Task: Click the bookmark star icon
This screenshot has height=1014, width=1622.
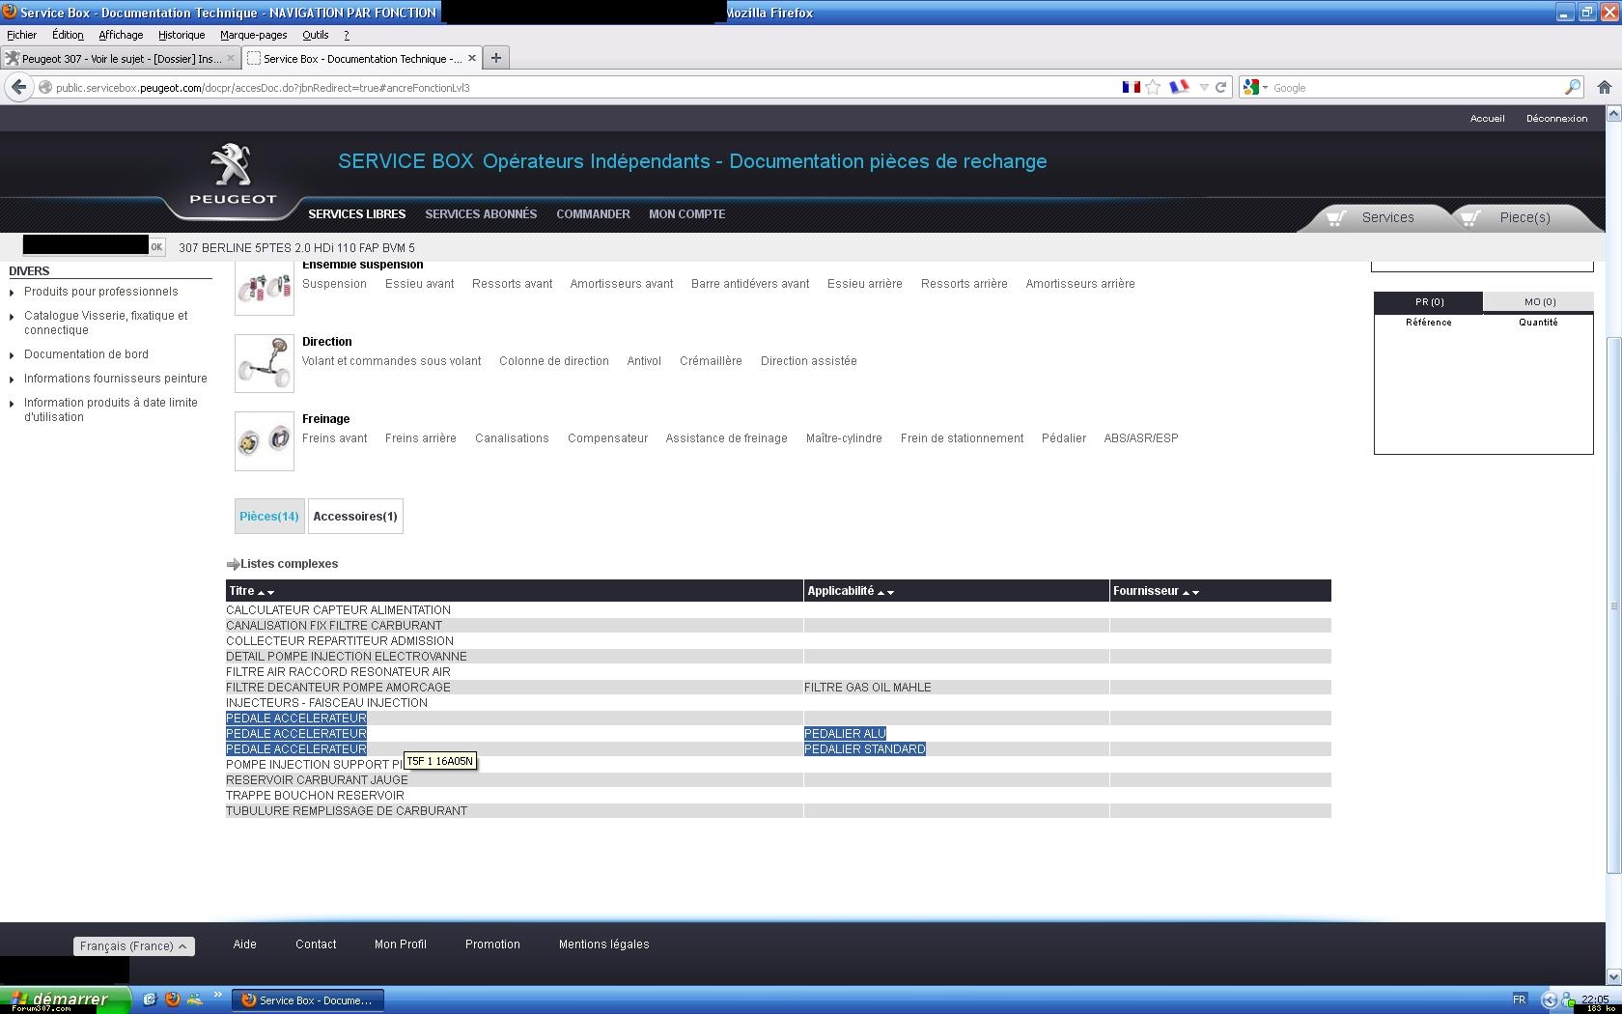Action: pyautogui.click(x=1153, y=87)
